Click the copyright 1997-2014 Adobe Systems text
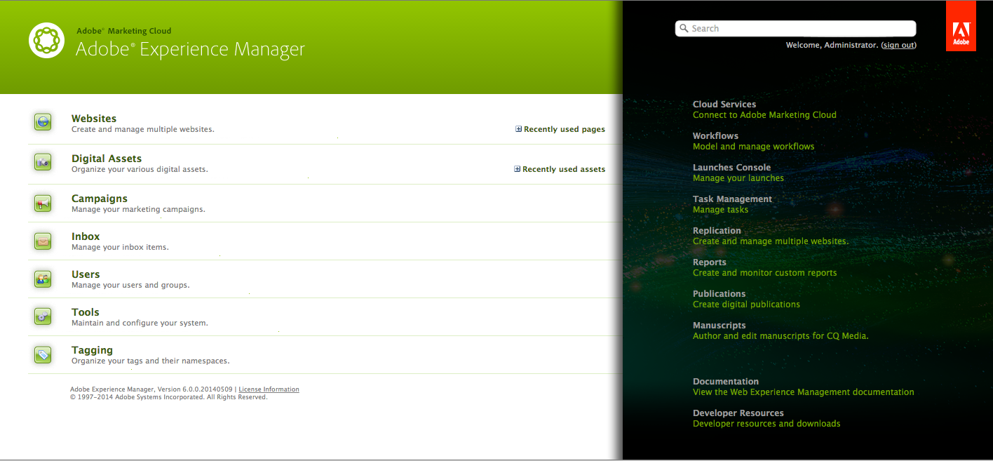 [x=169, y=397]
